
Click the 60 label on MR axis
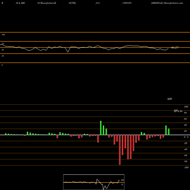[185, 119]
